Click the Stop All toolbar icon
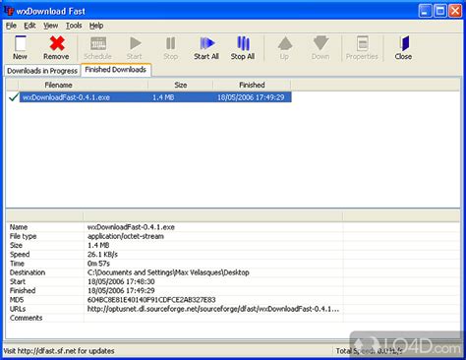The image size is (466, 360). point(243,43)
